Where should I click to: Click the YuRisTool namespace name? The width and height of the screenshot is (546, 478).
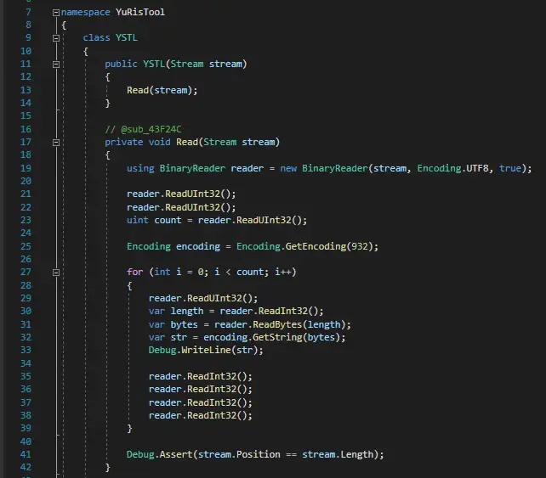(x=140, y=12)
